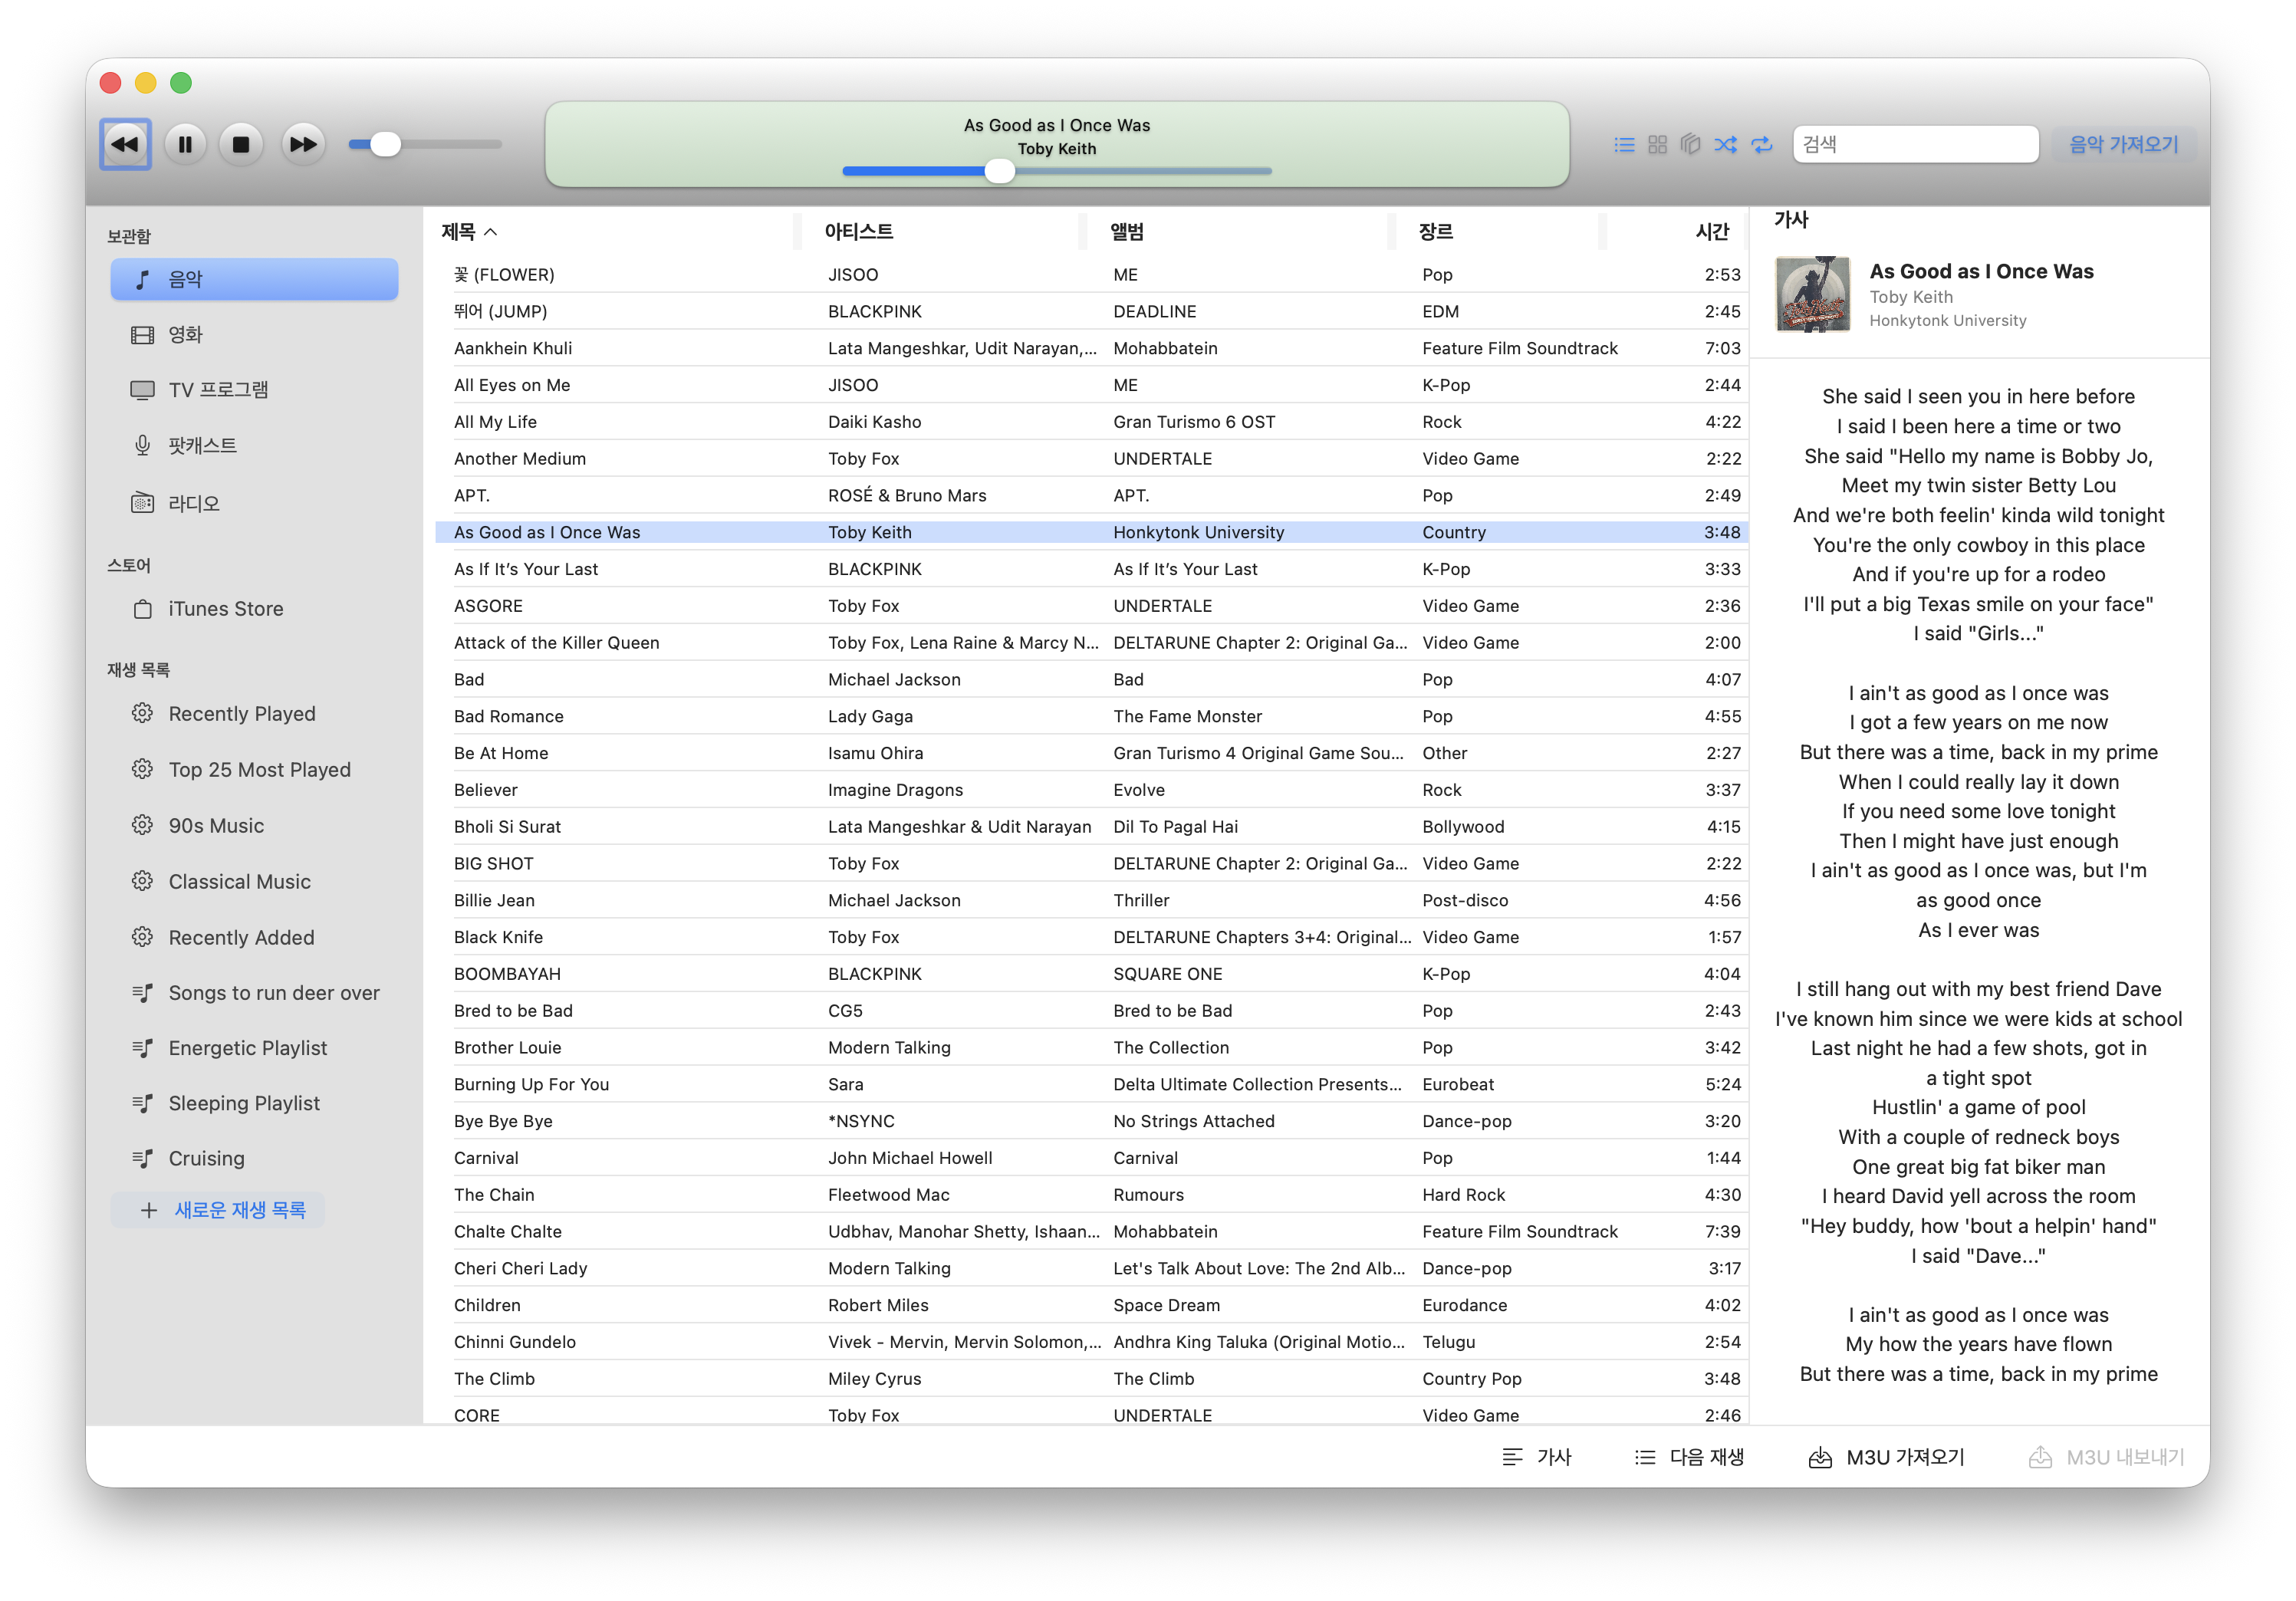The width and height of the screenshot is (2296, 1601).
Task: Select 음악 in the library sidebar
Action: [x=254, y=279]
